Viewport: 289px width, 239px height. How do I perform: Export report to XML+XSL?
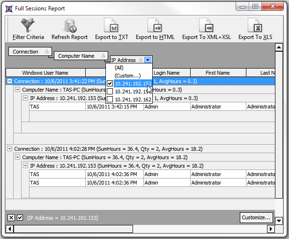tap(206, 26)
